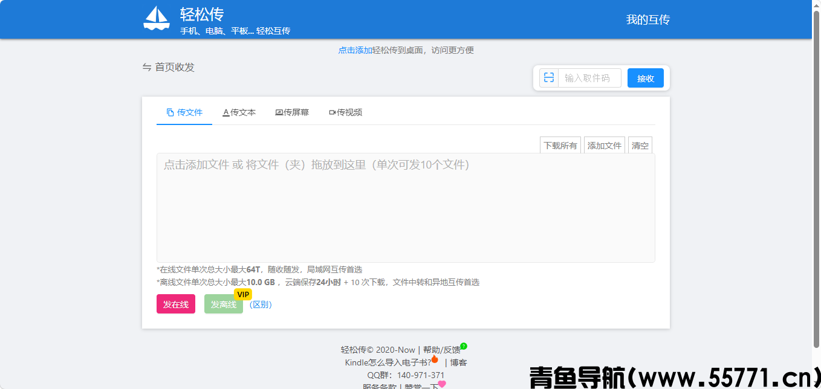This screenshot has width=821, height=389.
Task: Switch to the 传文件 tab
Action: pos(184,112)
